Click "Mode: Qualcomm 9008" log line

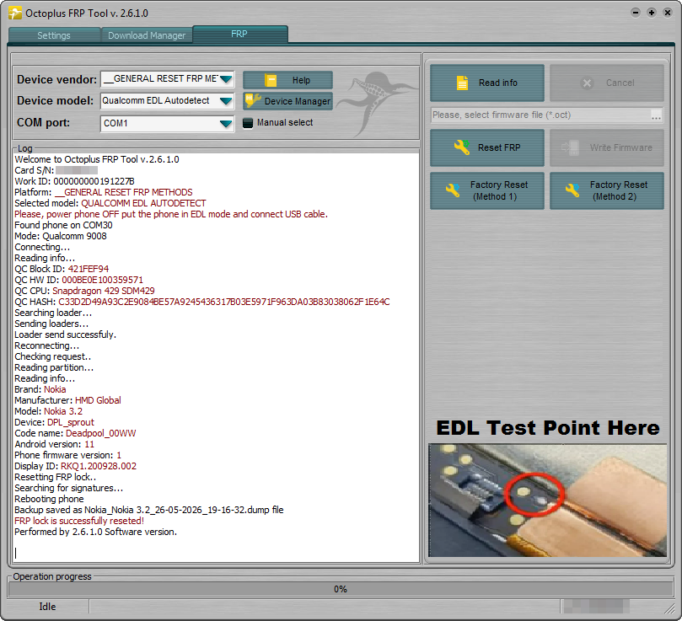click(x=61, y=236)
